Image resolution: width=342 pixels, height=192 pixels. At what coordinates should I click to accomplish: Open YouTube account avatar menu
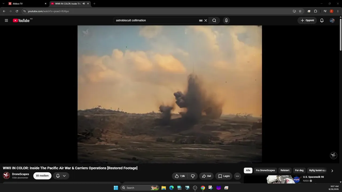[332, 21]
